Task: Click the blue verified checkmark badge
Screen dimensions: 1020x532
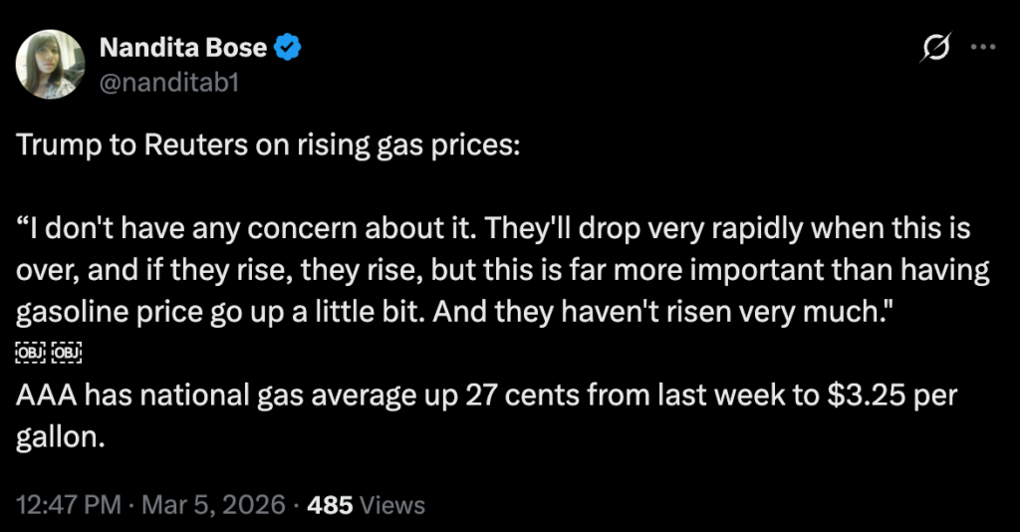Action: 290,46
